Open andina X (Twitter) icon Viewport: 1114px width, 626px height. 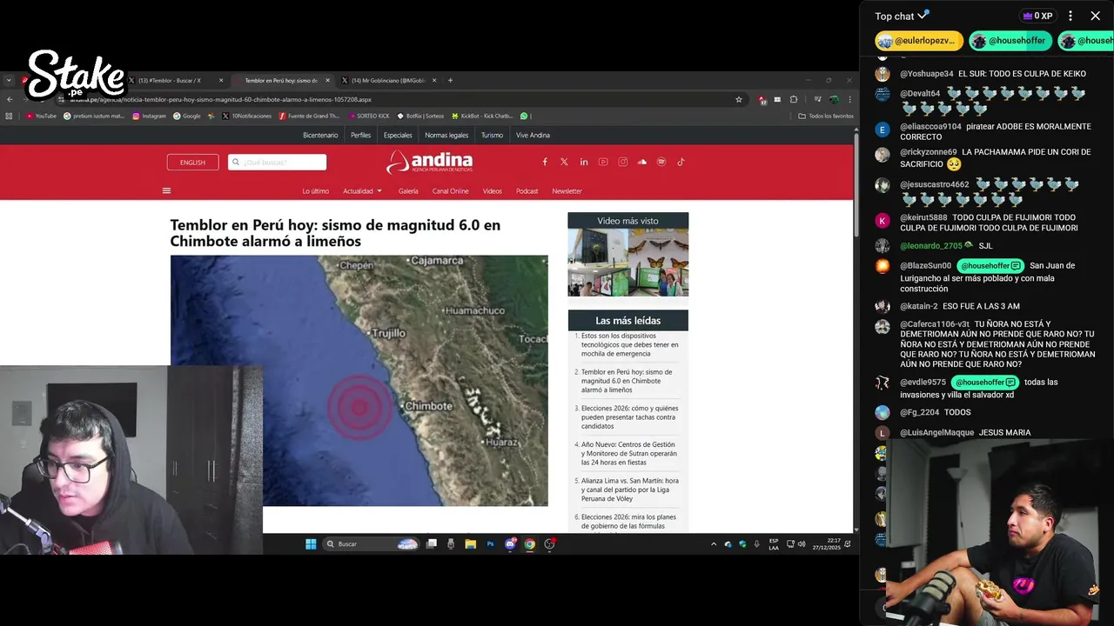[x=564, y=162]
